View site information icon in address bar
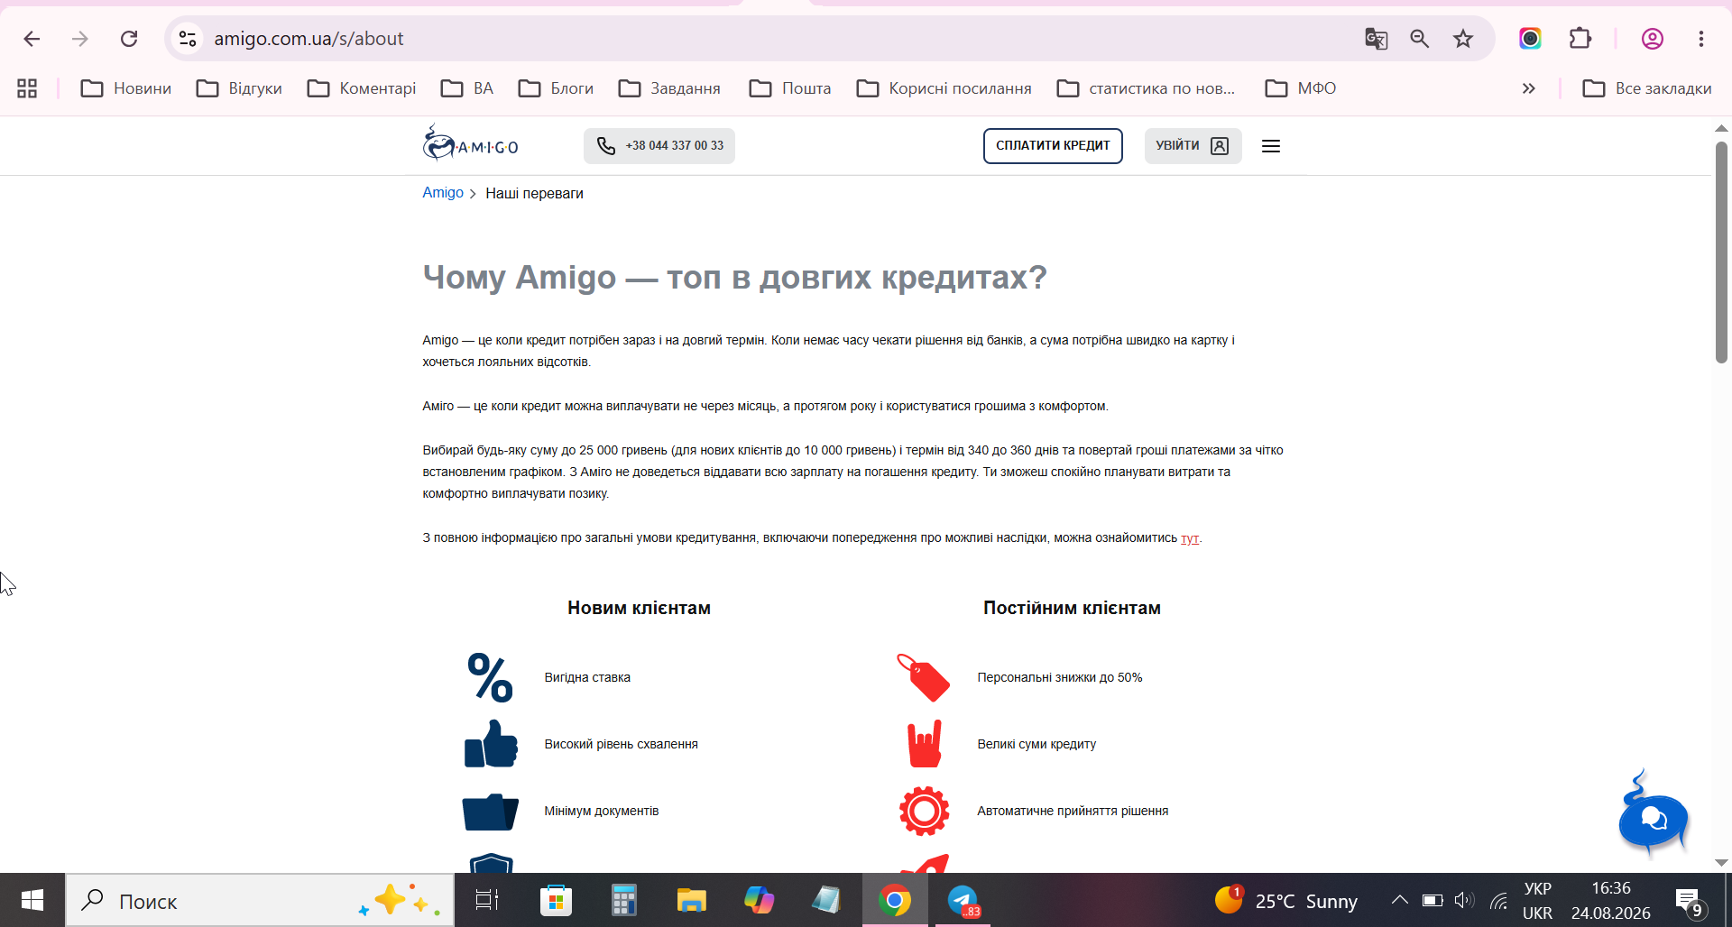This screenshot has width=1732, height=927. pyautogui.click(x=188, y=39)
